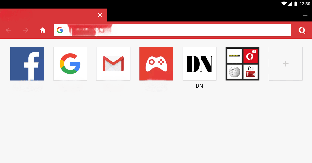Open the Opera menu

pyautogui.click(x=302, y=30)
